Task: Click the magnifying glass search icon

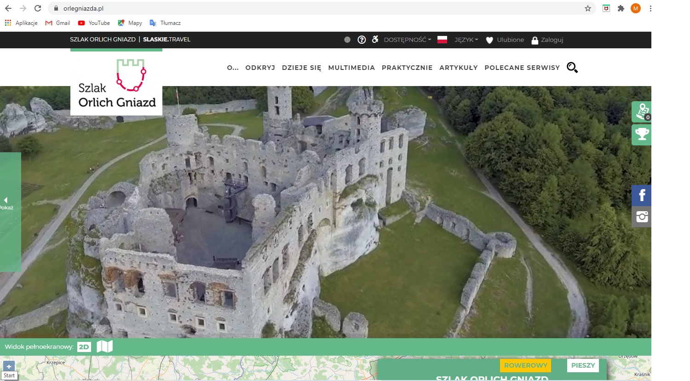Action: pos(572,68)
